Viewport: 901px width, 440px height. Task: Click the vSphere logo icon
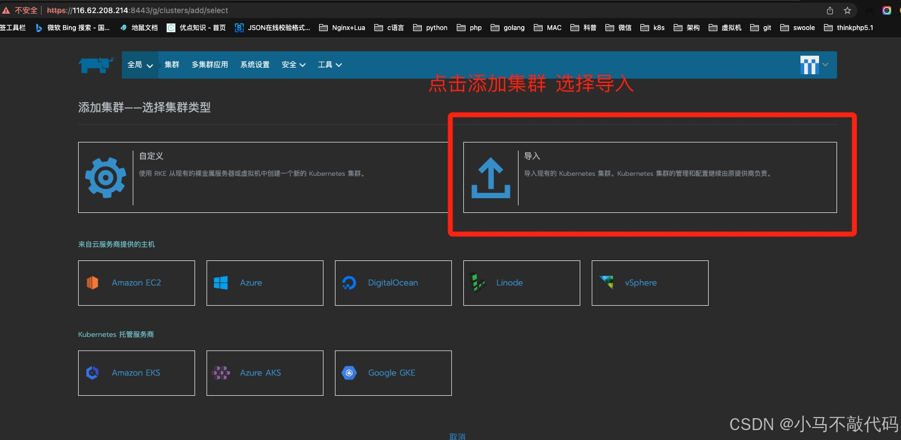[606, 282]
